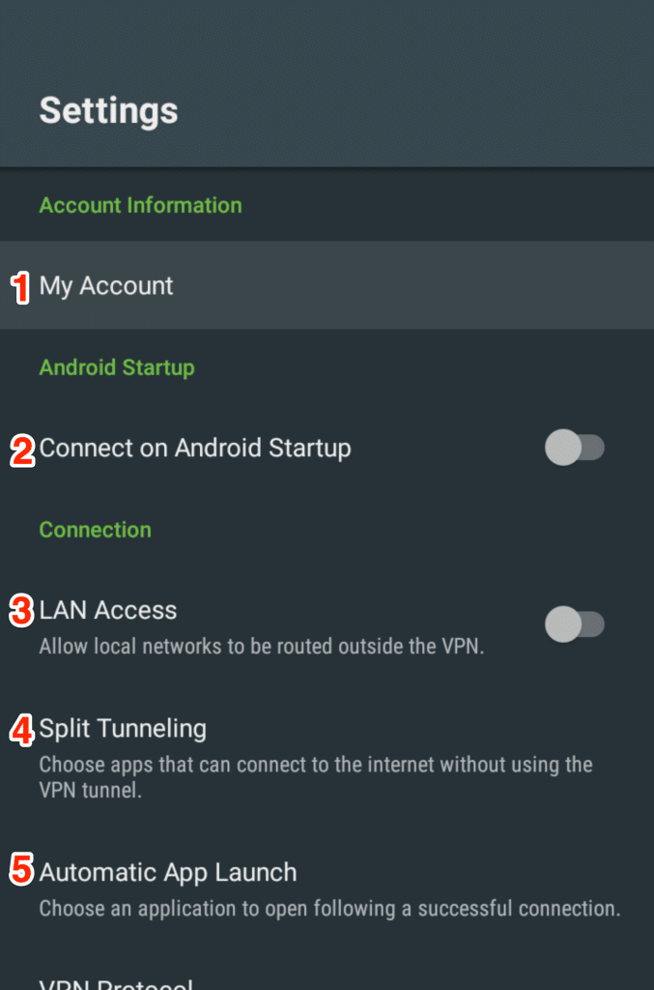Viewport: 654px width, 990px height.
Task: Click the 'Choose an application to open' description
Action: [329, 909]
